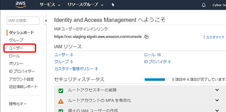Open カスタマー管理ポリシー: 8 link
This screenshot has height=112, width=226.
pyautogui.click(x=76, y=69)
